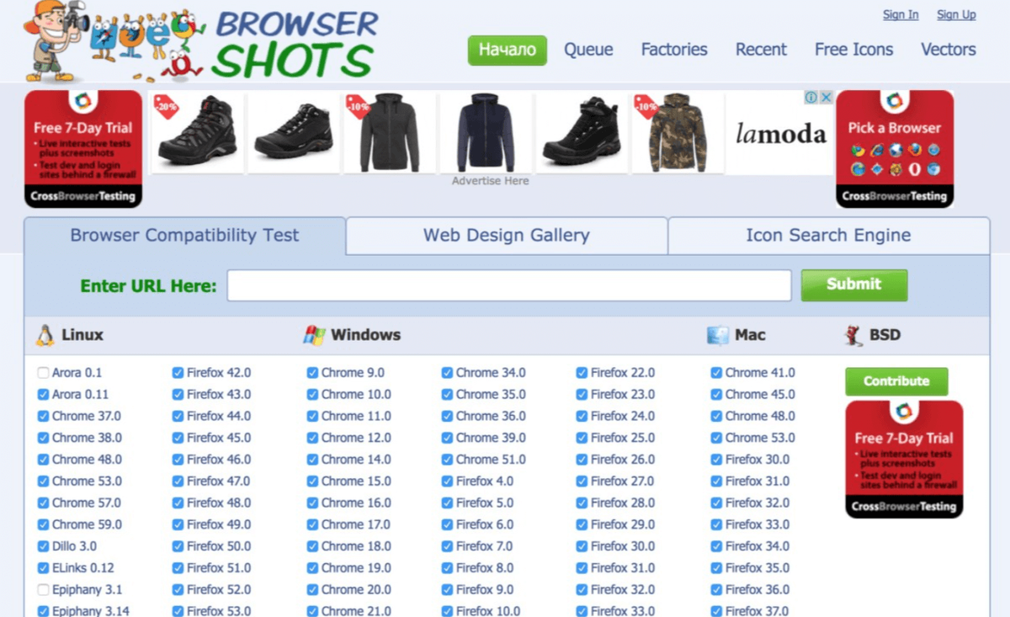Uncheck Firefox 22.0
1010x617 pixels.
coord(582,373)
